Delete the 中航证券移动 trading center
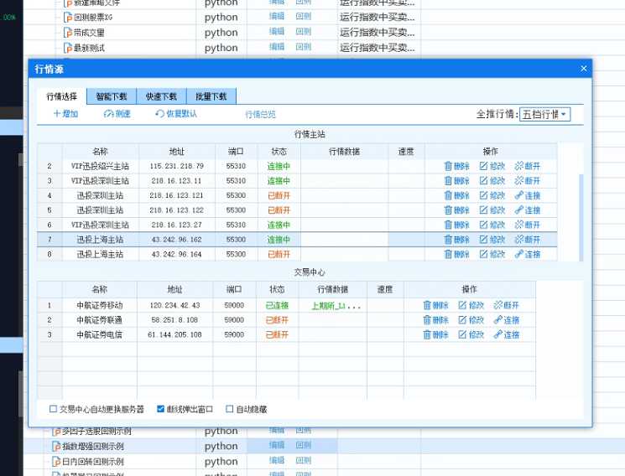Image resolution: width=625 pixels, height=476 pixels. click(435, 306)
